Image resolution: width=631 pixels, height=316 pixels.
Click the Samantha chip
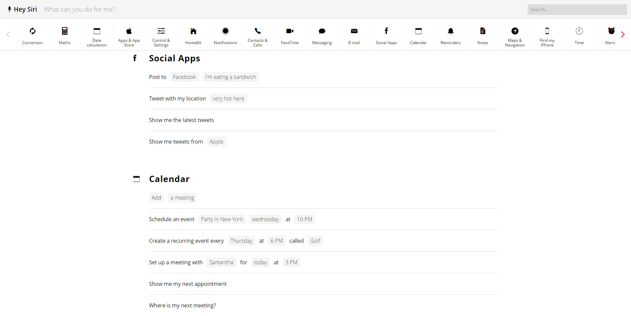click(x=221, y=262)
